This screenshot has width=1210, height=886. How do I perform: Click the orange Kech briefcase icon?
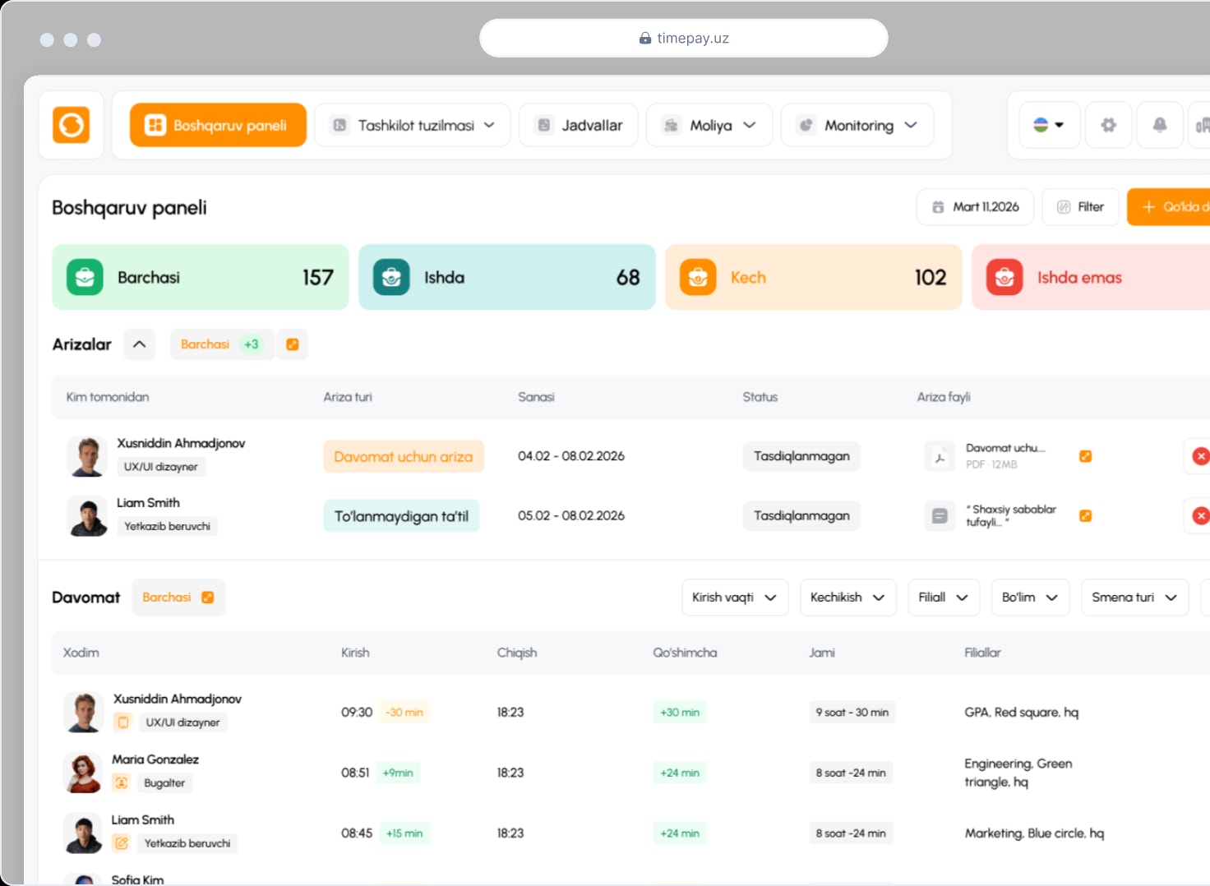[698, 278]
